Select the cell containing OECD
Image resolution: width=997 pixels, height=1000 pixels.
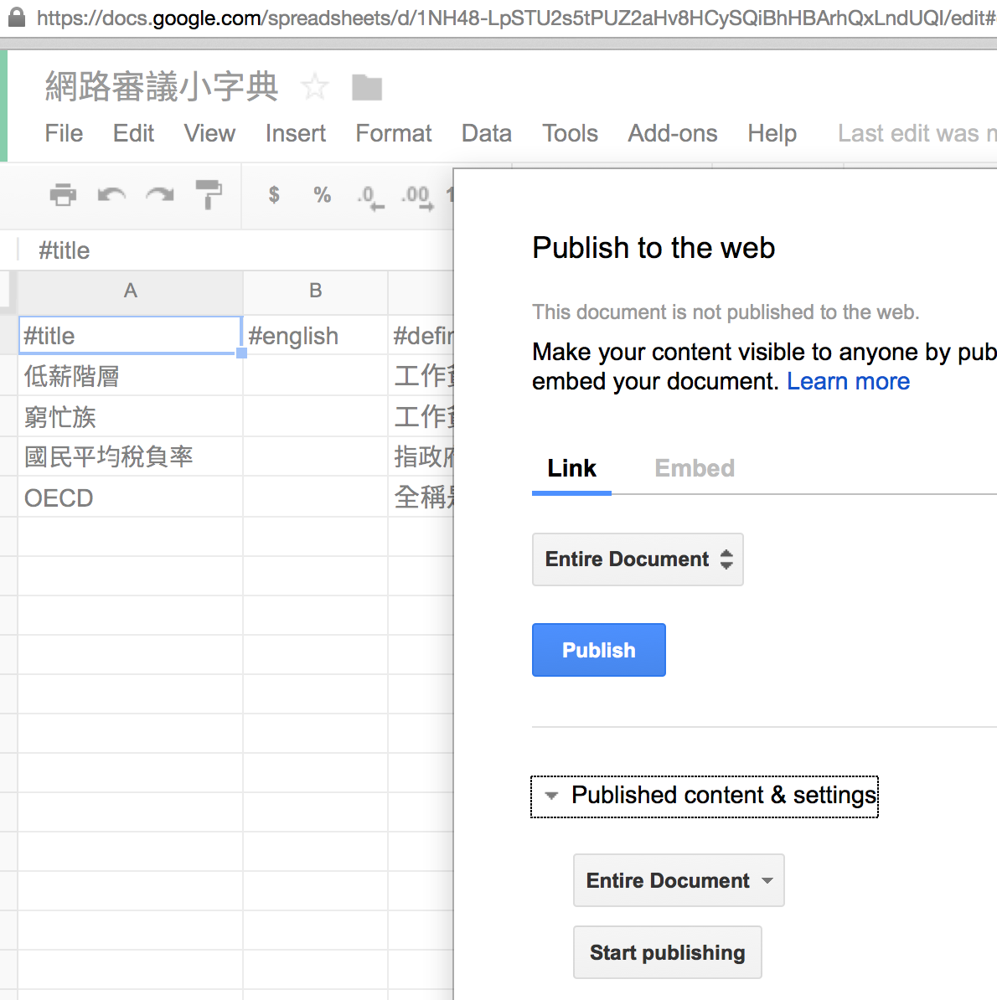(130, 497)
